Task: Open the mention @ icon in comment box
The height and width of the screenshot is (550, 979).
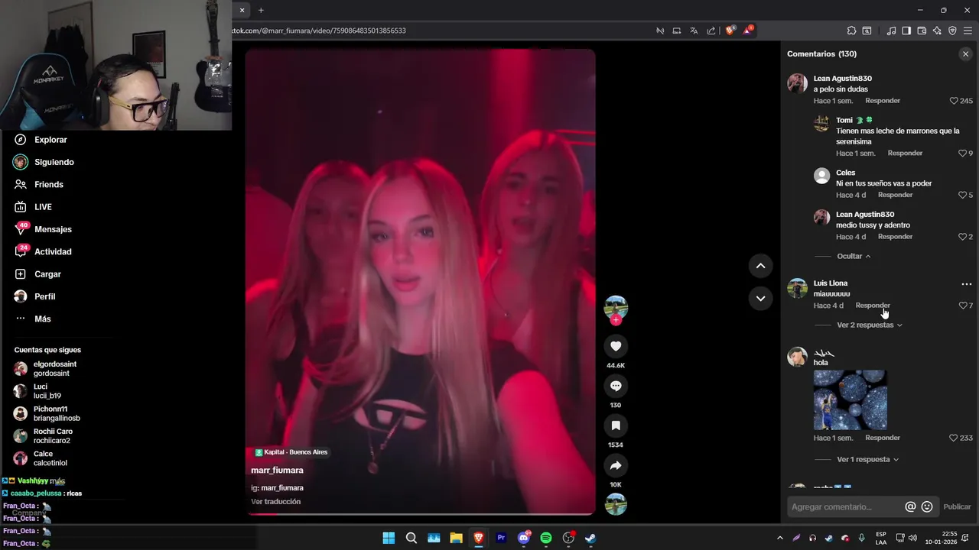Action: coord(910,506)
